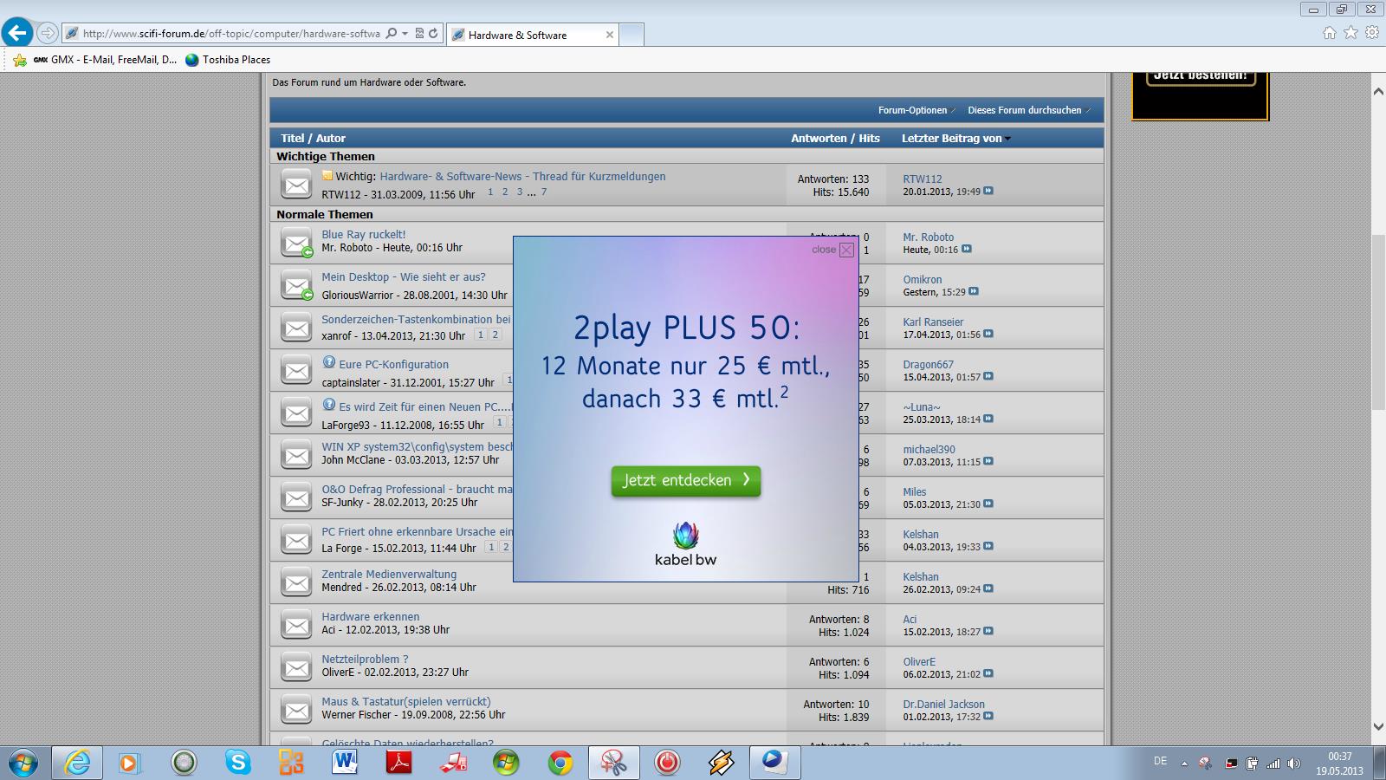Viewport: 1386px width, 780px height.
Task: Open the Netzteilproblem ? thread link
Action: [x=365, y=659]
